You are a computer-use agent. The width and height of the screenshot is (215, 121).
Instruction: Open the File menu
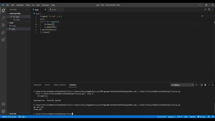[7, 5]
